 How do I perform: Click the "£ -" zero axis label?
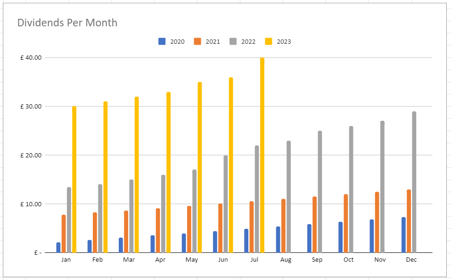coord(38,253)
